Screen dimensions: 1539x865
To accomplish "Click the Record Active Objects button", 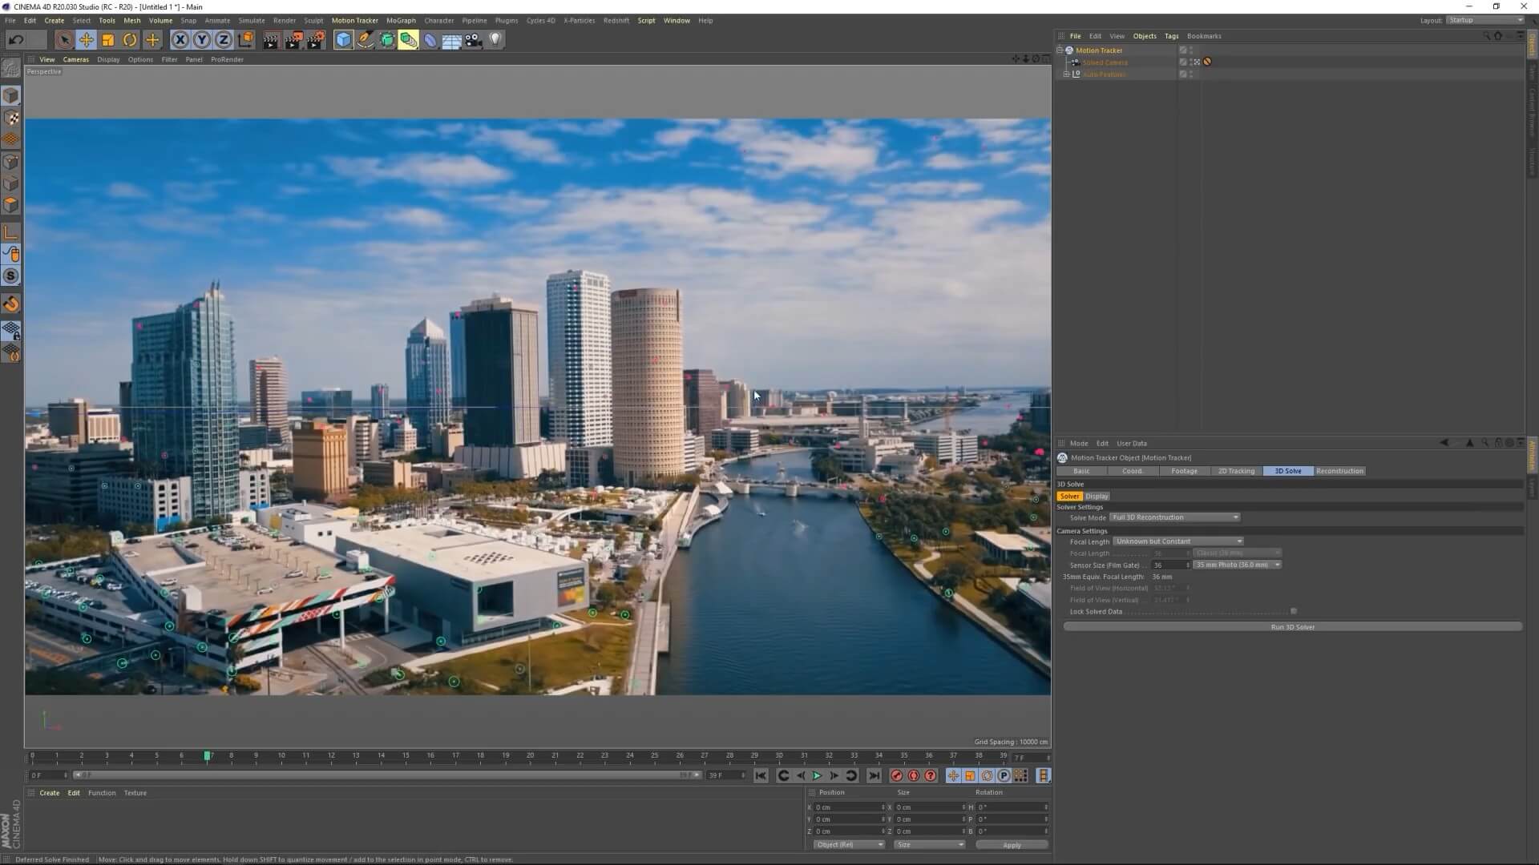I will (897, 775).
